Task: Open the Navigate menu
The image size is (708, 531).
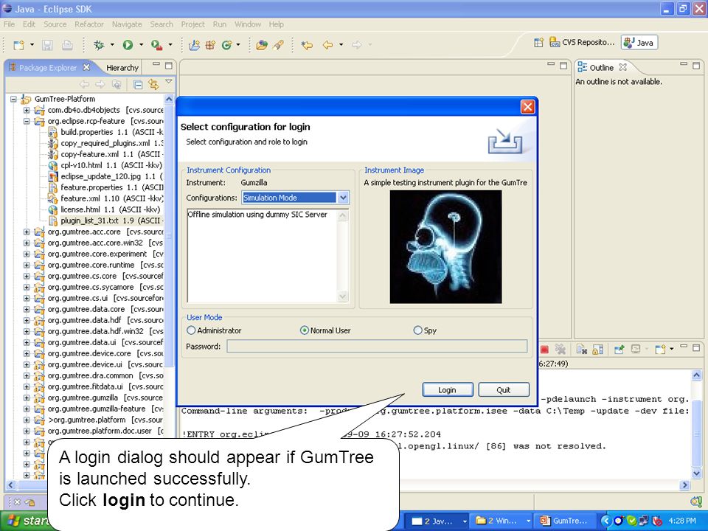Action: click(x=127, y=24)
